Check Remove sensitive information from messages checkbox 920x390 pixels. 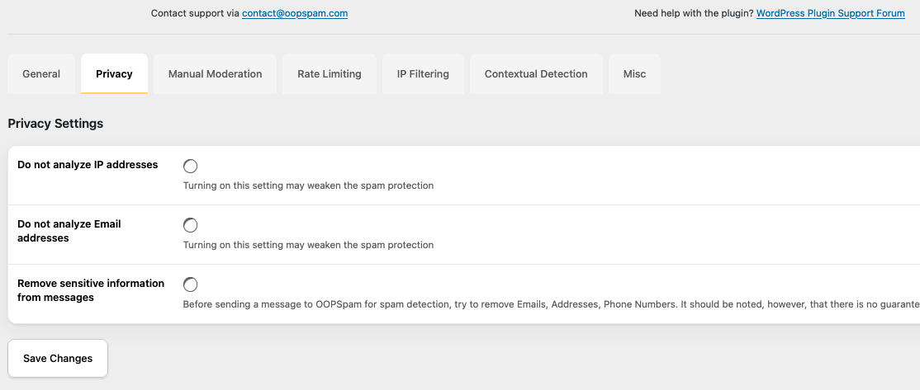[x=191, y=284]
